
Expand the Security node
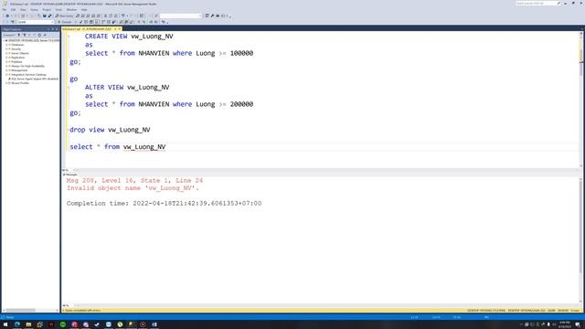tap(6, 48)
